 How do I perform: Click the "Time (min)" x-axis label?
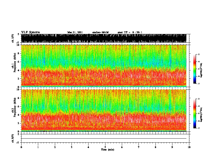(x=108, y=150)
